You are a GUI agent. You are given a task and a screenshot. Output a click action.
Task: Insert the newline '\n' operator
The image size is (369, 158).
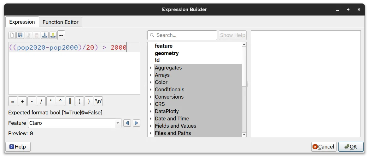[98, 101]
